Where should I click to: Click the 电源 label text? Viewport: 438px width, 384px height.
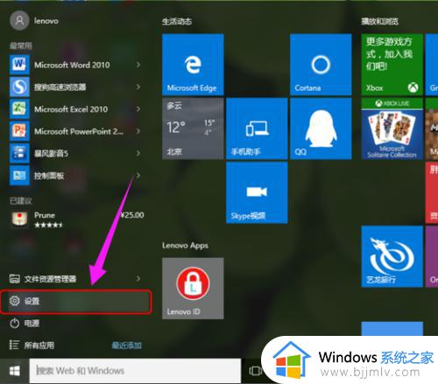point(32,323)
